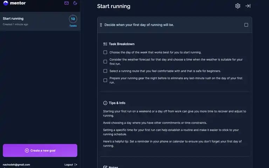
Task: Check 'Prepare your running gear' subtask
Action: coord(105,80)
